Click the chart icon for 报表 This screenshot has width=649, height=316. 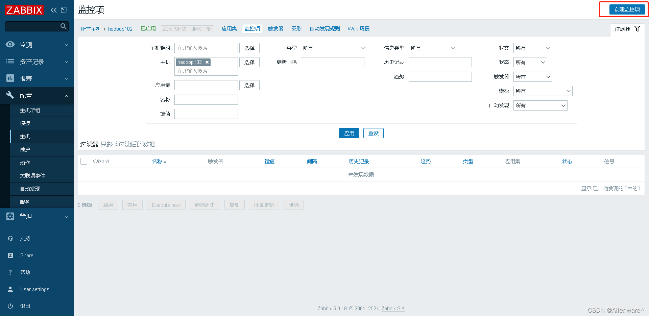point(10,78)
